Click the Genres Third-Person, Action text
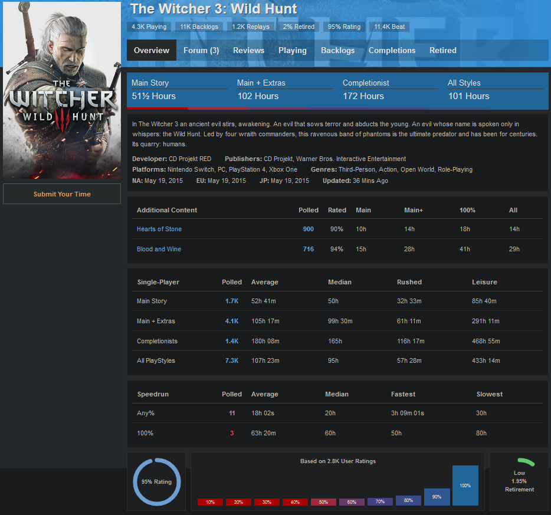 point(392,169)
